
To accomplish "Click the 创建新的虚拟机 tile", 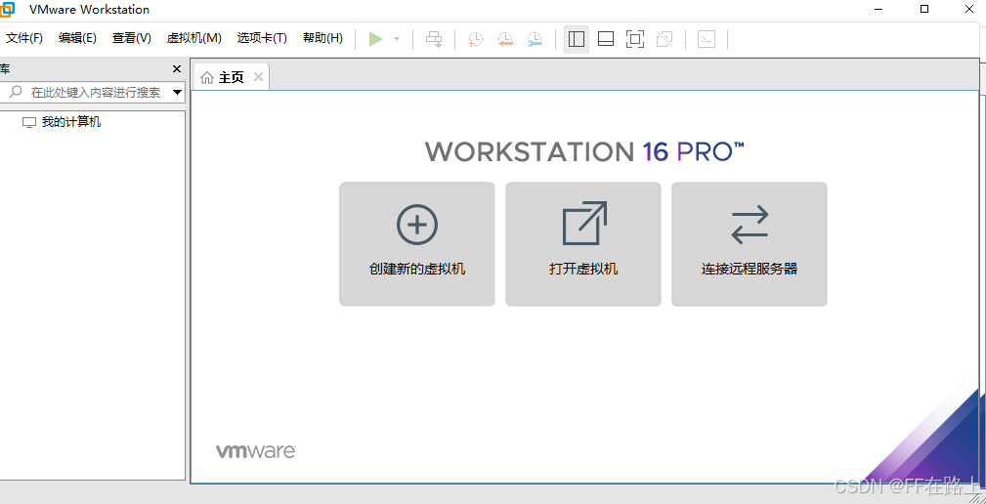I will (417, 244).
